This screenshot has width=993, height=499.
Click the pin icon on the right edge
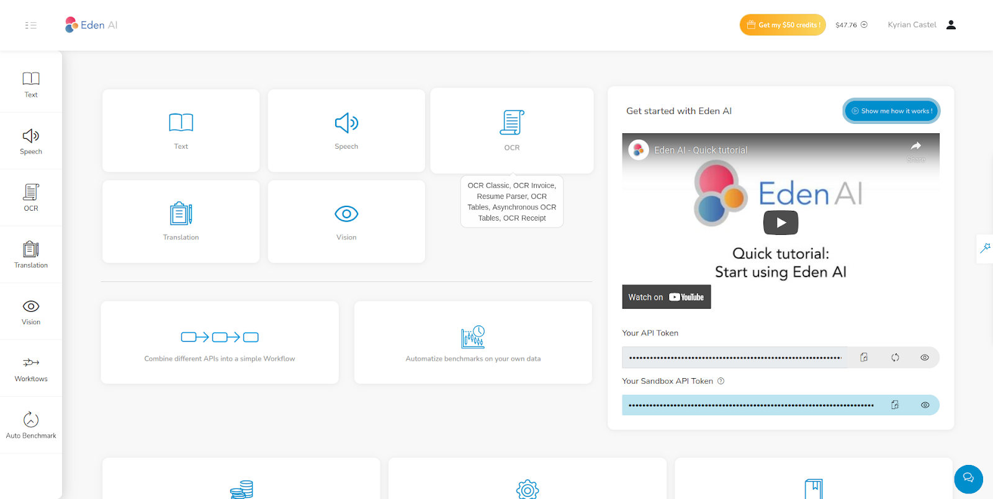985,248
